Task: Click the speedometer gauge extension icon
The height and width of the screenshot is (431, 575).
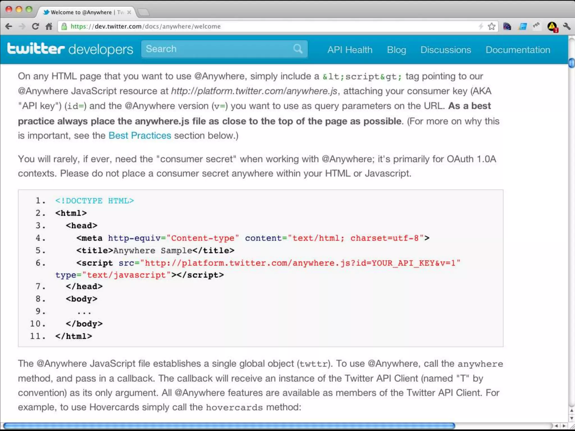Action: tap(507, 26)
